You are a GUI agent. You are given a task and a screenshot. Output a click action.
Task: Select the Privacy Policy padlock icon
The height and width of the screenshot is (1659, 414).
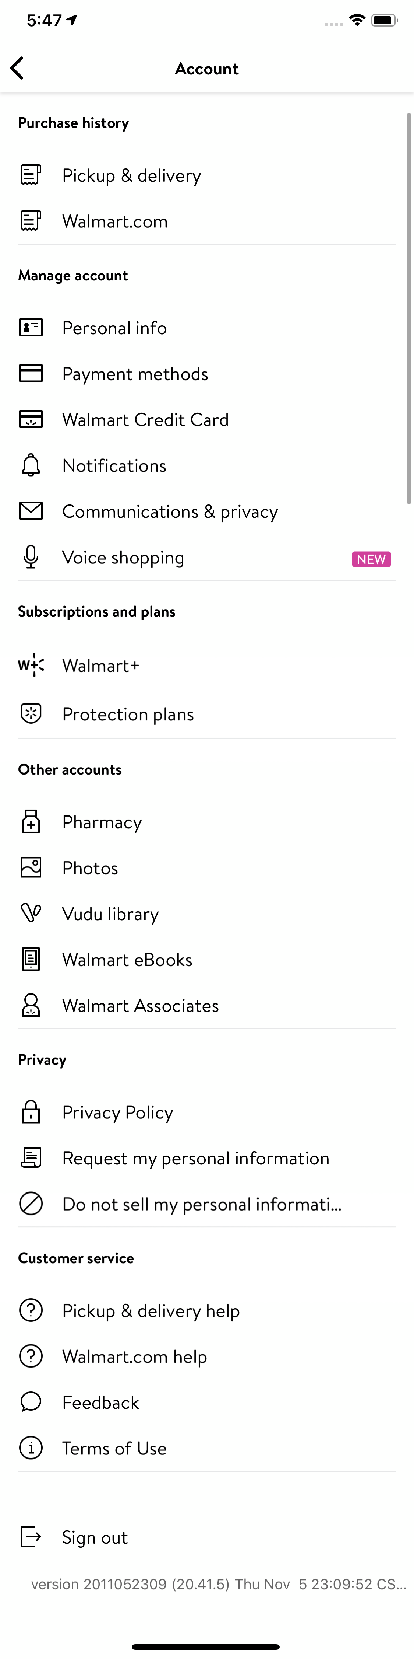(30, 1112)
